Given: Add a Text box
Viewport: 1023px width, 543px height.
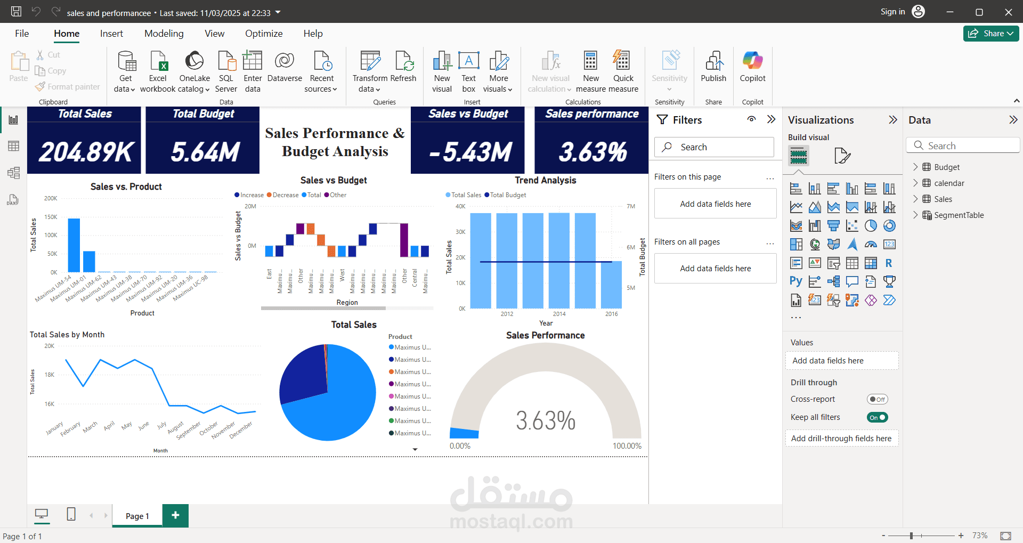Looking at the screenshot, I should pos(469,72).
